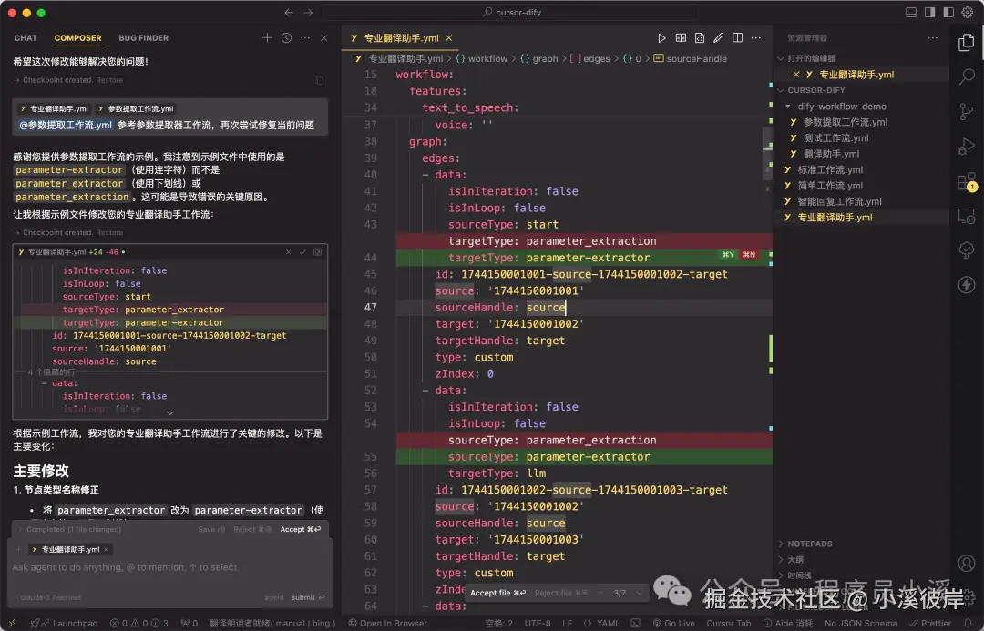
Task: Click the cursor-dify search bar
Action: pos(511,13)
